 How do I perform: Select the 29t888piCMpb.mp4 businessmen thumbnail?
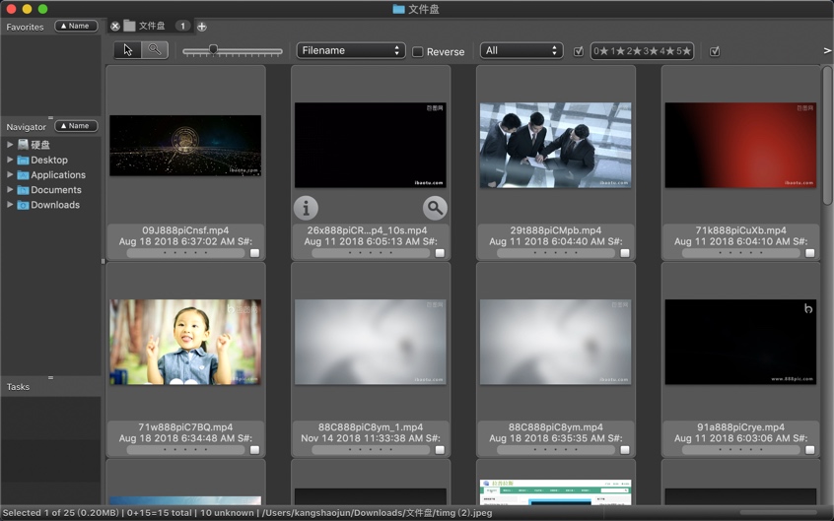click(555, 145)
